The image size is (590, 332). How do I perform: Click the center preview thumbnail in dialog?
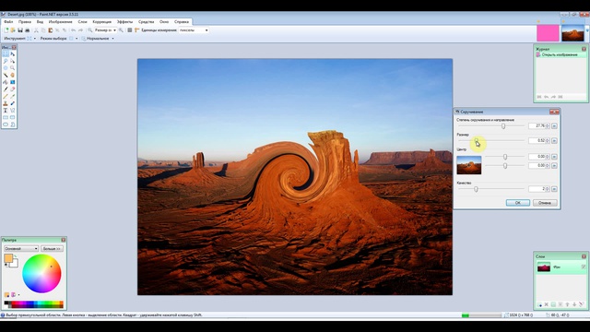[469, 165]
